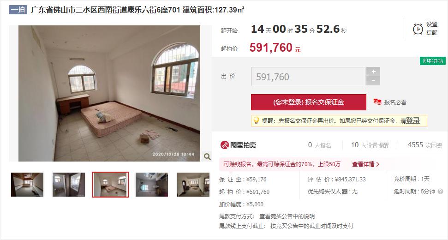Click the question mark next to 延时周期
This screenshot has width=448, height=240.
440,192
